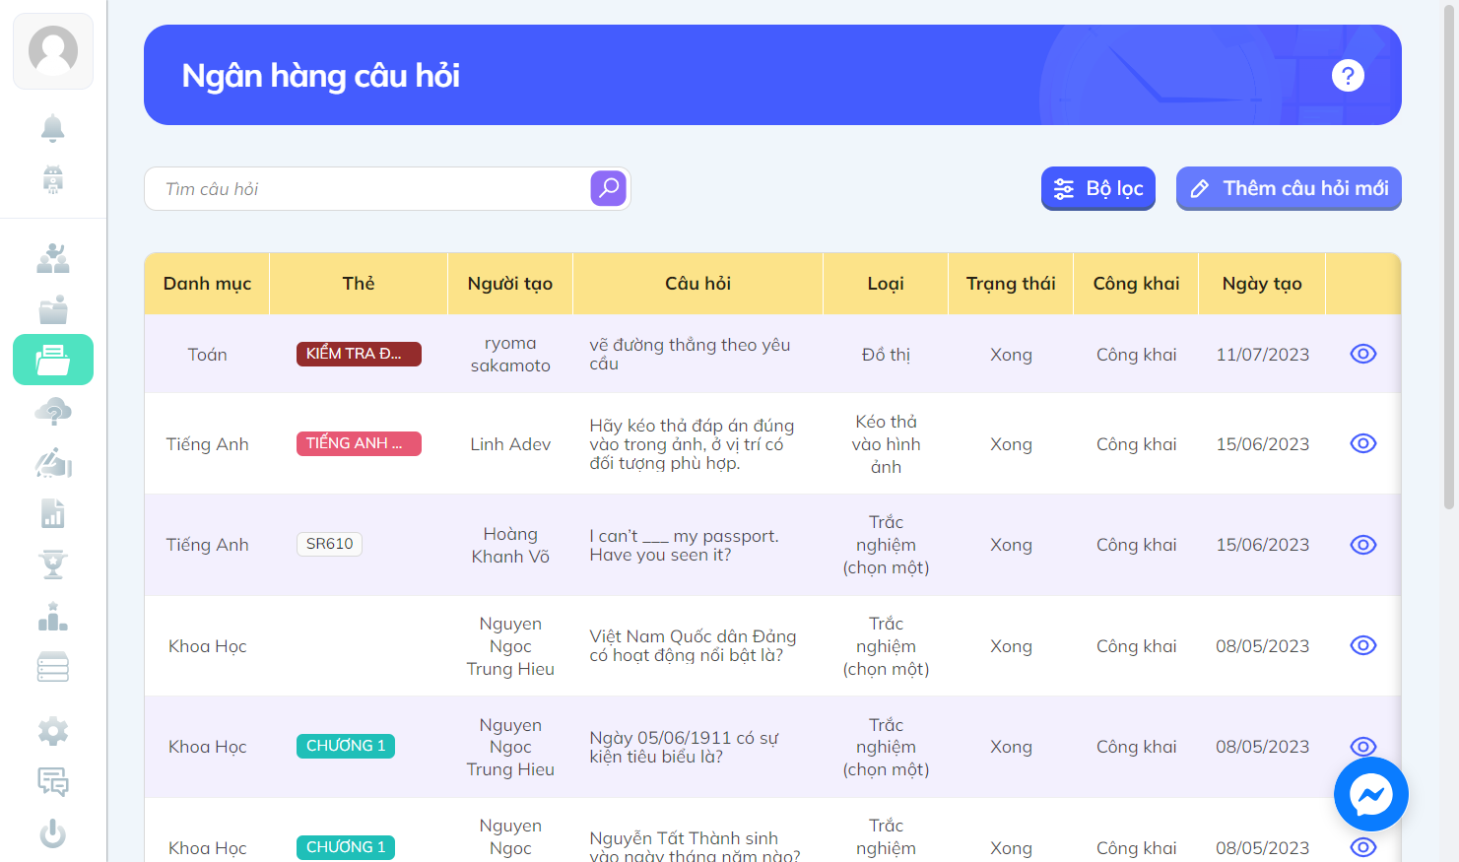Click the 'Trạng thái' column header
The width and height of the screenshot is (1459, 862).
click(x=1011, y=284)
